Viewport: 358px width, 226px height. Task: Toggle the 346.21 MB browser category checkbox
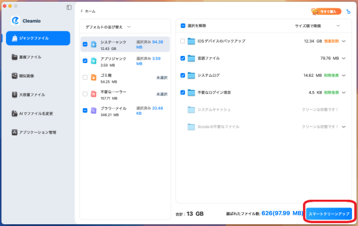(x=85, y=111)
